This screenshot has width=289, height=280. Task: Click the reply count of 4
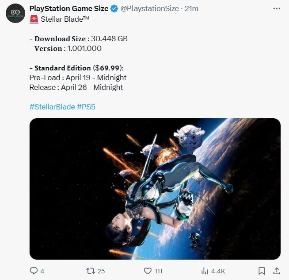tap(42, 271)
